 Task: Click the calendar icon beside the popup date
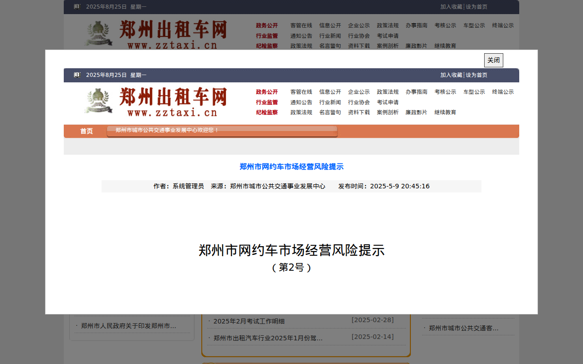(77, 75)
